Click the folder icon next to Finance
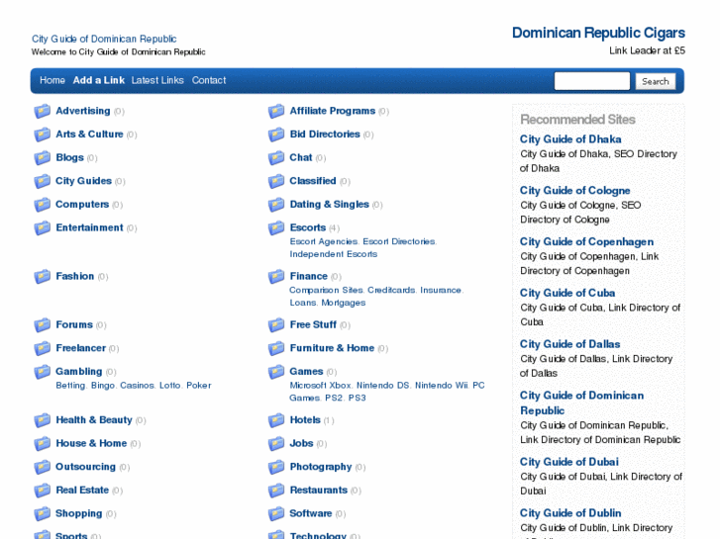The height and width of the screenshot is (539, 720). pos(276,277)
